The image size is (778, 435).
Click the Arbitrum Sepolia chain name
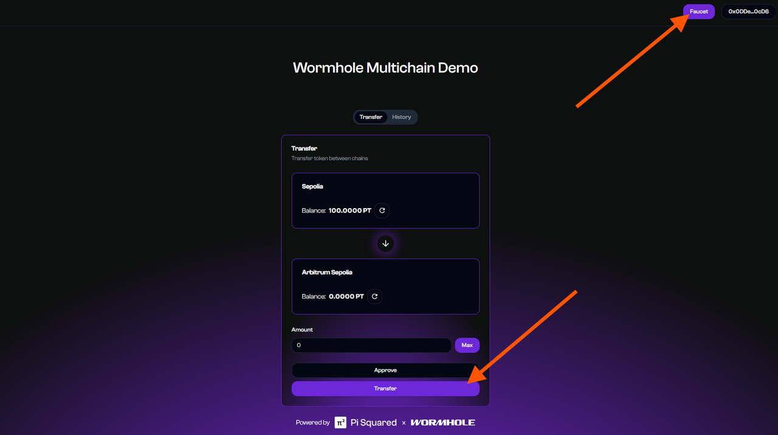pyautogui.click(x=327, y=272)
